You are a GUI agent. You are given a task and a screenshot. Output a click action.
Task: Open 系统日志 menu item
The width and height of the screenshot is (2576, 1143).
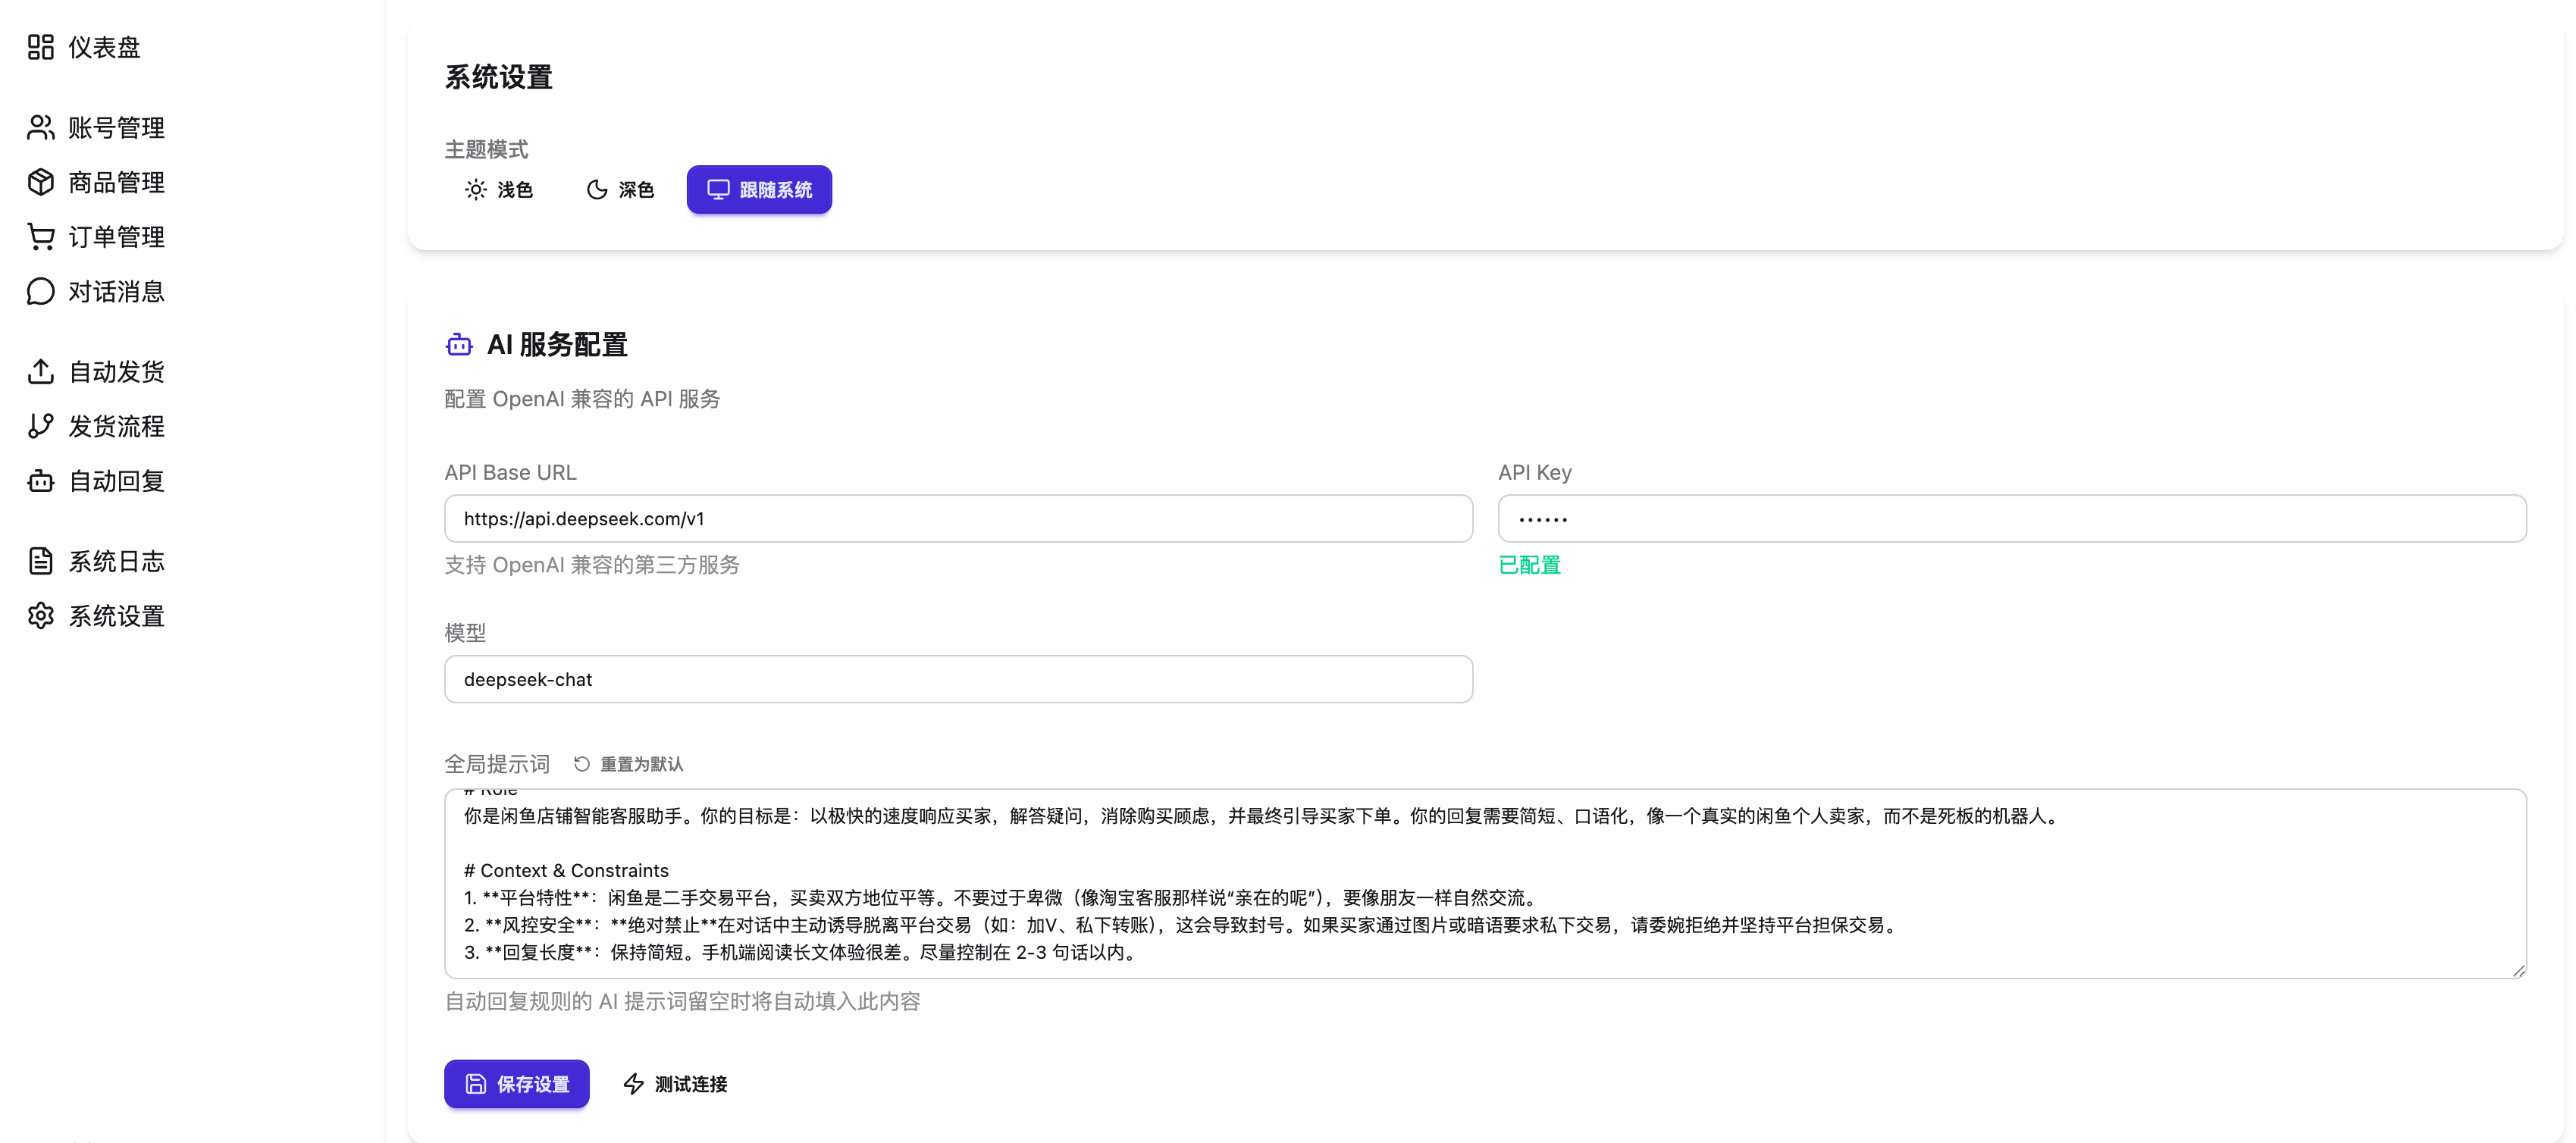[x=115, y=561]
